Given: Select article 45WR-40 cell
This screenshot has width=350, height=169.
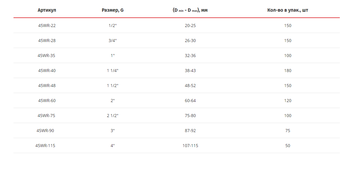Looking at the screenshot, I should coord(47,71).
